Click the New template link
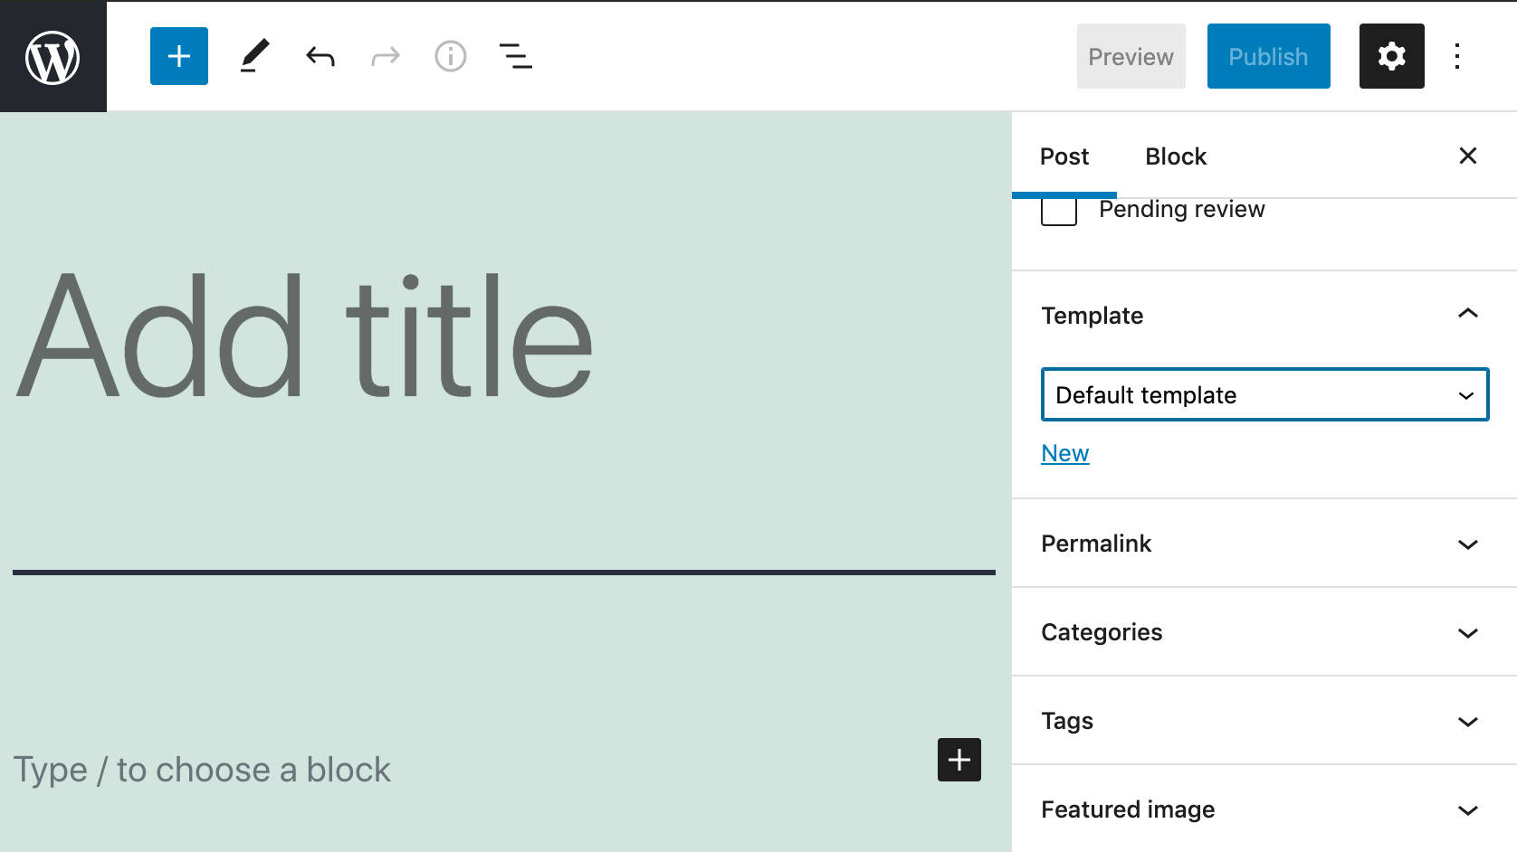The width and height of the screenshot is (1517, 852). click(1064, 452)
